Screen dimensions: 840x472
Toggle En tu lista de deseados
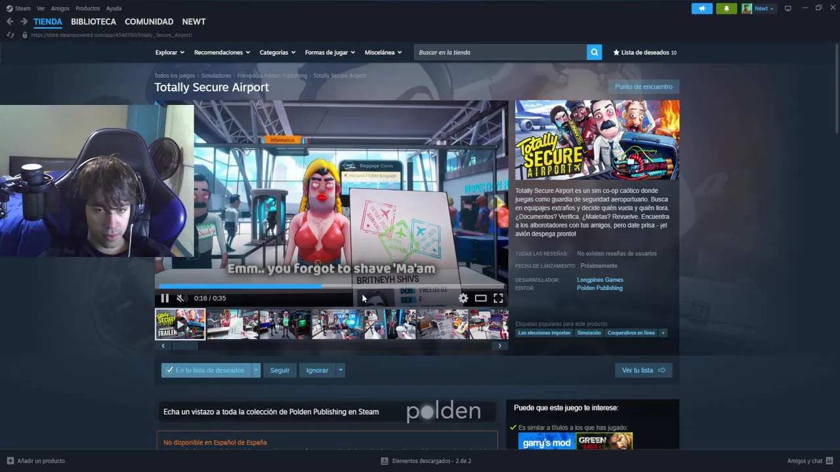(x=206, y=370)
